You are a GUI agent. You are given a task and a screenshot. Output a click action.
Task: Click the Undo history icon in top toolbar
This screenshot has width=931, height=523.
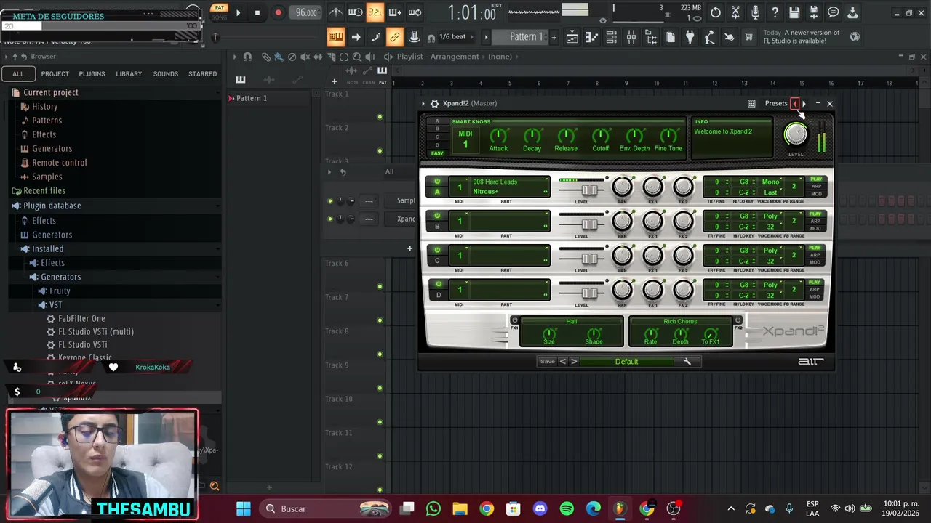click(716, 12)
